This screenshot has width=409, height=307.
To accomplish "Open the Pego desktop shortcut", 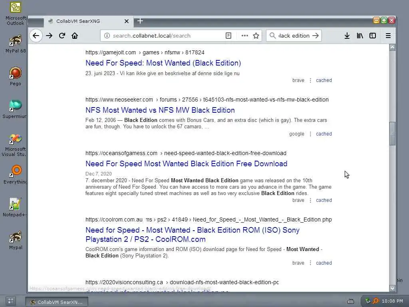I will point(16,76).
